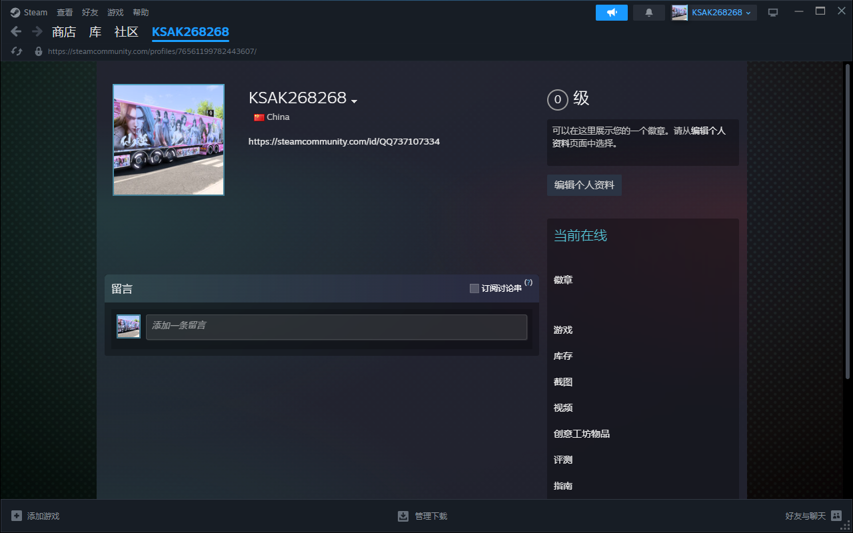Switch to Big Picture mode icon
Viewport: 853px width, 533px height.
pos(773,13)
